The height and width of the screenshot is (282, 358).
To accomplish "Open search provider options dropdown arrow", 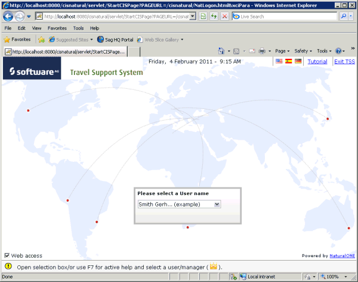I will click(x=351, y=16).
